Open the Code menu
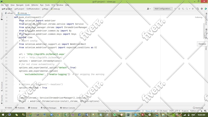 (28, 5)
